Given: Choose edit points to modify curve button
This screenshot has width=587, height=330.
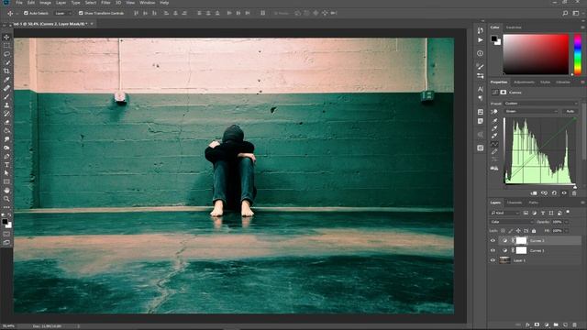Looking at the screenshot, I should 494,144.
